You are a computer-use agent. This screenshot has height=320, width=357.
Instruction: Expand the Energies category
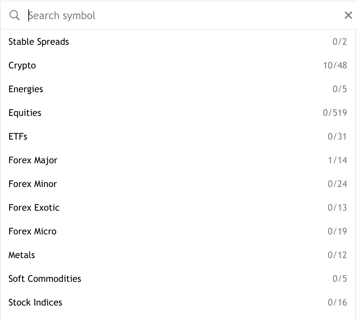(x=26, y=89)
